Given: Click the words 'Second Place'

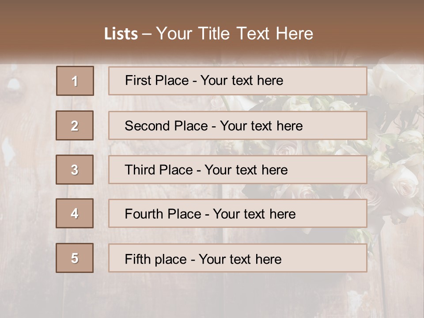Looking at the screenshot, I should 167,126.
